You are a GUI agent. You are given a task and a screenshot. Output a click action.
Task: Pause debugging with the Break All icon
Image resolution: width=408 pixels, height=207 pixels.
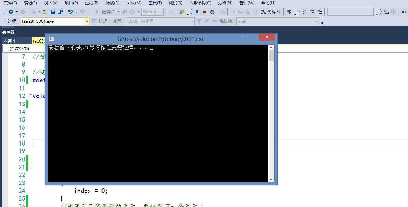197,12
